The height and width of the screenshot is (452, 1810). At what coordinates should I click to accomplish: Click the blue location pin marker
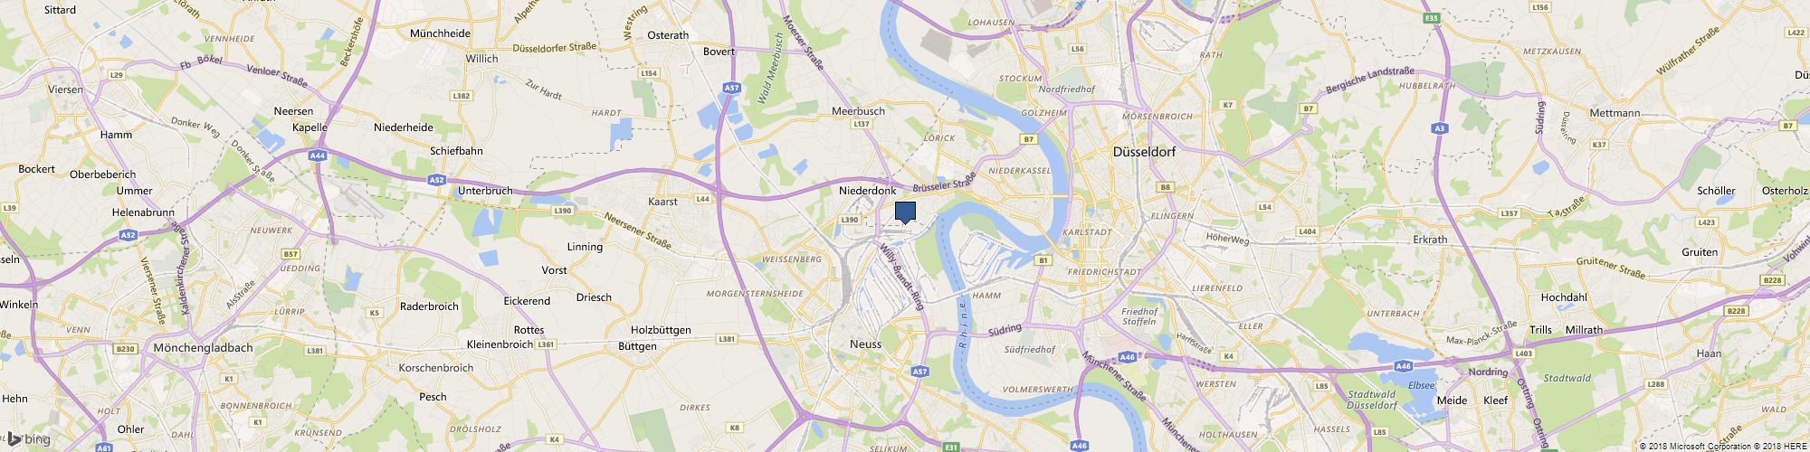(x=905, y=212)
